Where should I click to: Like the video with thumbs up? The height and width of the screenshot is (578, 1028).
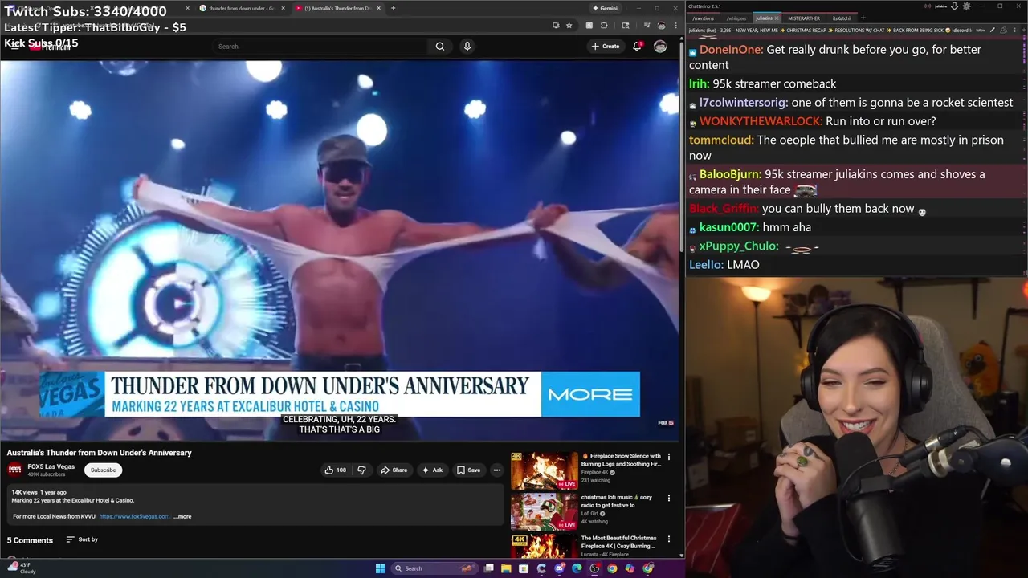(x=335, y=470)
